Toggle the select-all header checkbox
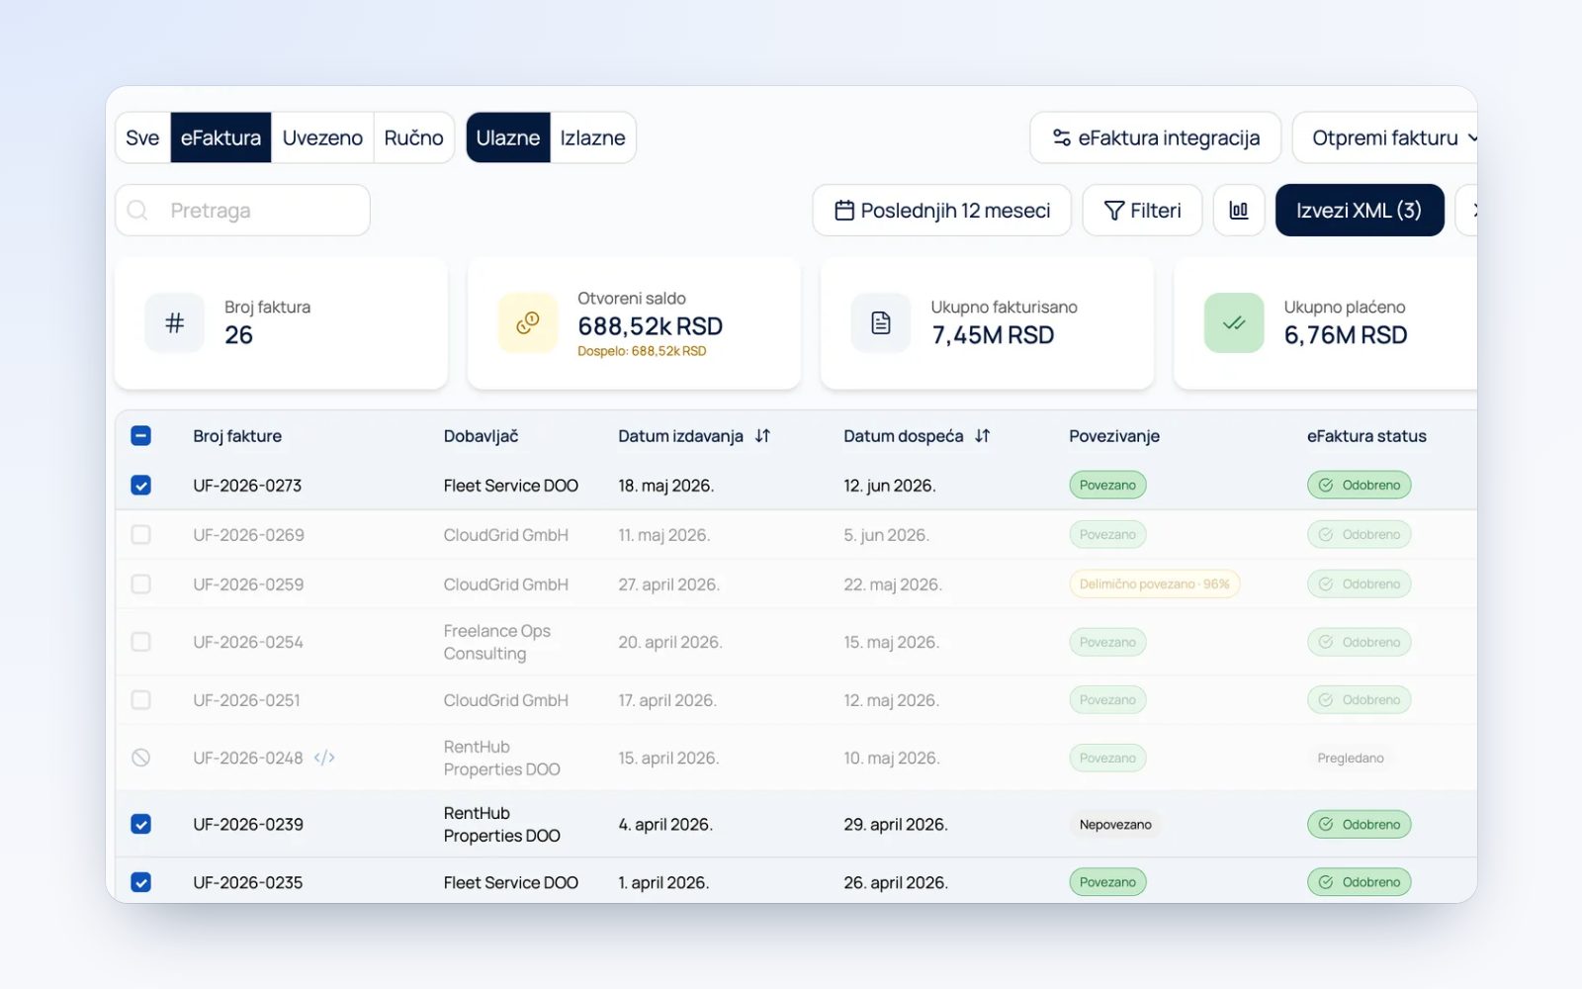The image size is (1582, 989). pyautogui.click(x=141, y=436)
